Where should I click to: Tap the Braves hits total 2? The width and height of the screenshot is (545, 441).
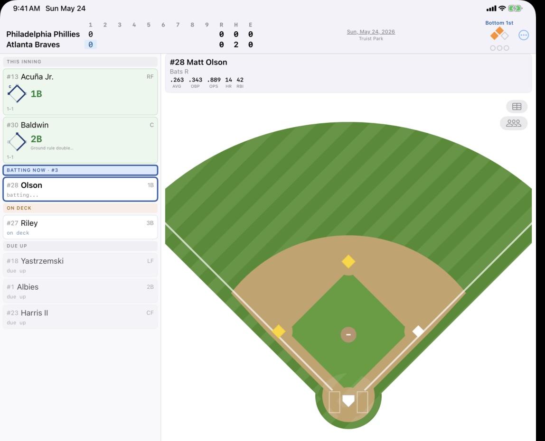click(x=236, y=45)
